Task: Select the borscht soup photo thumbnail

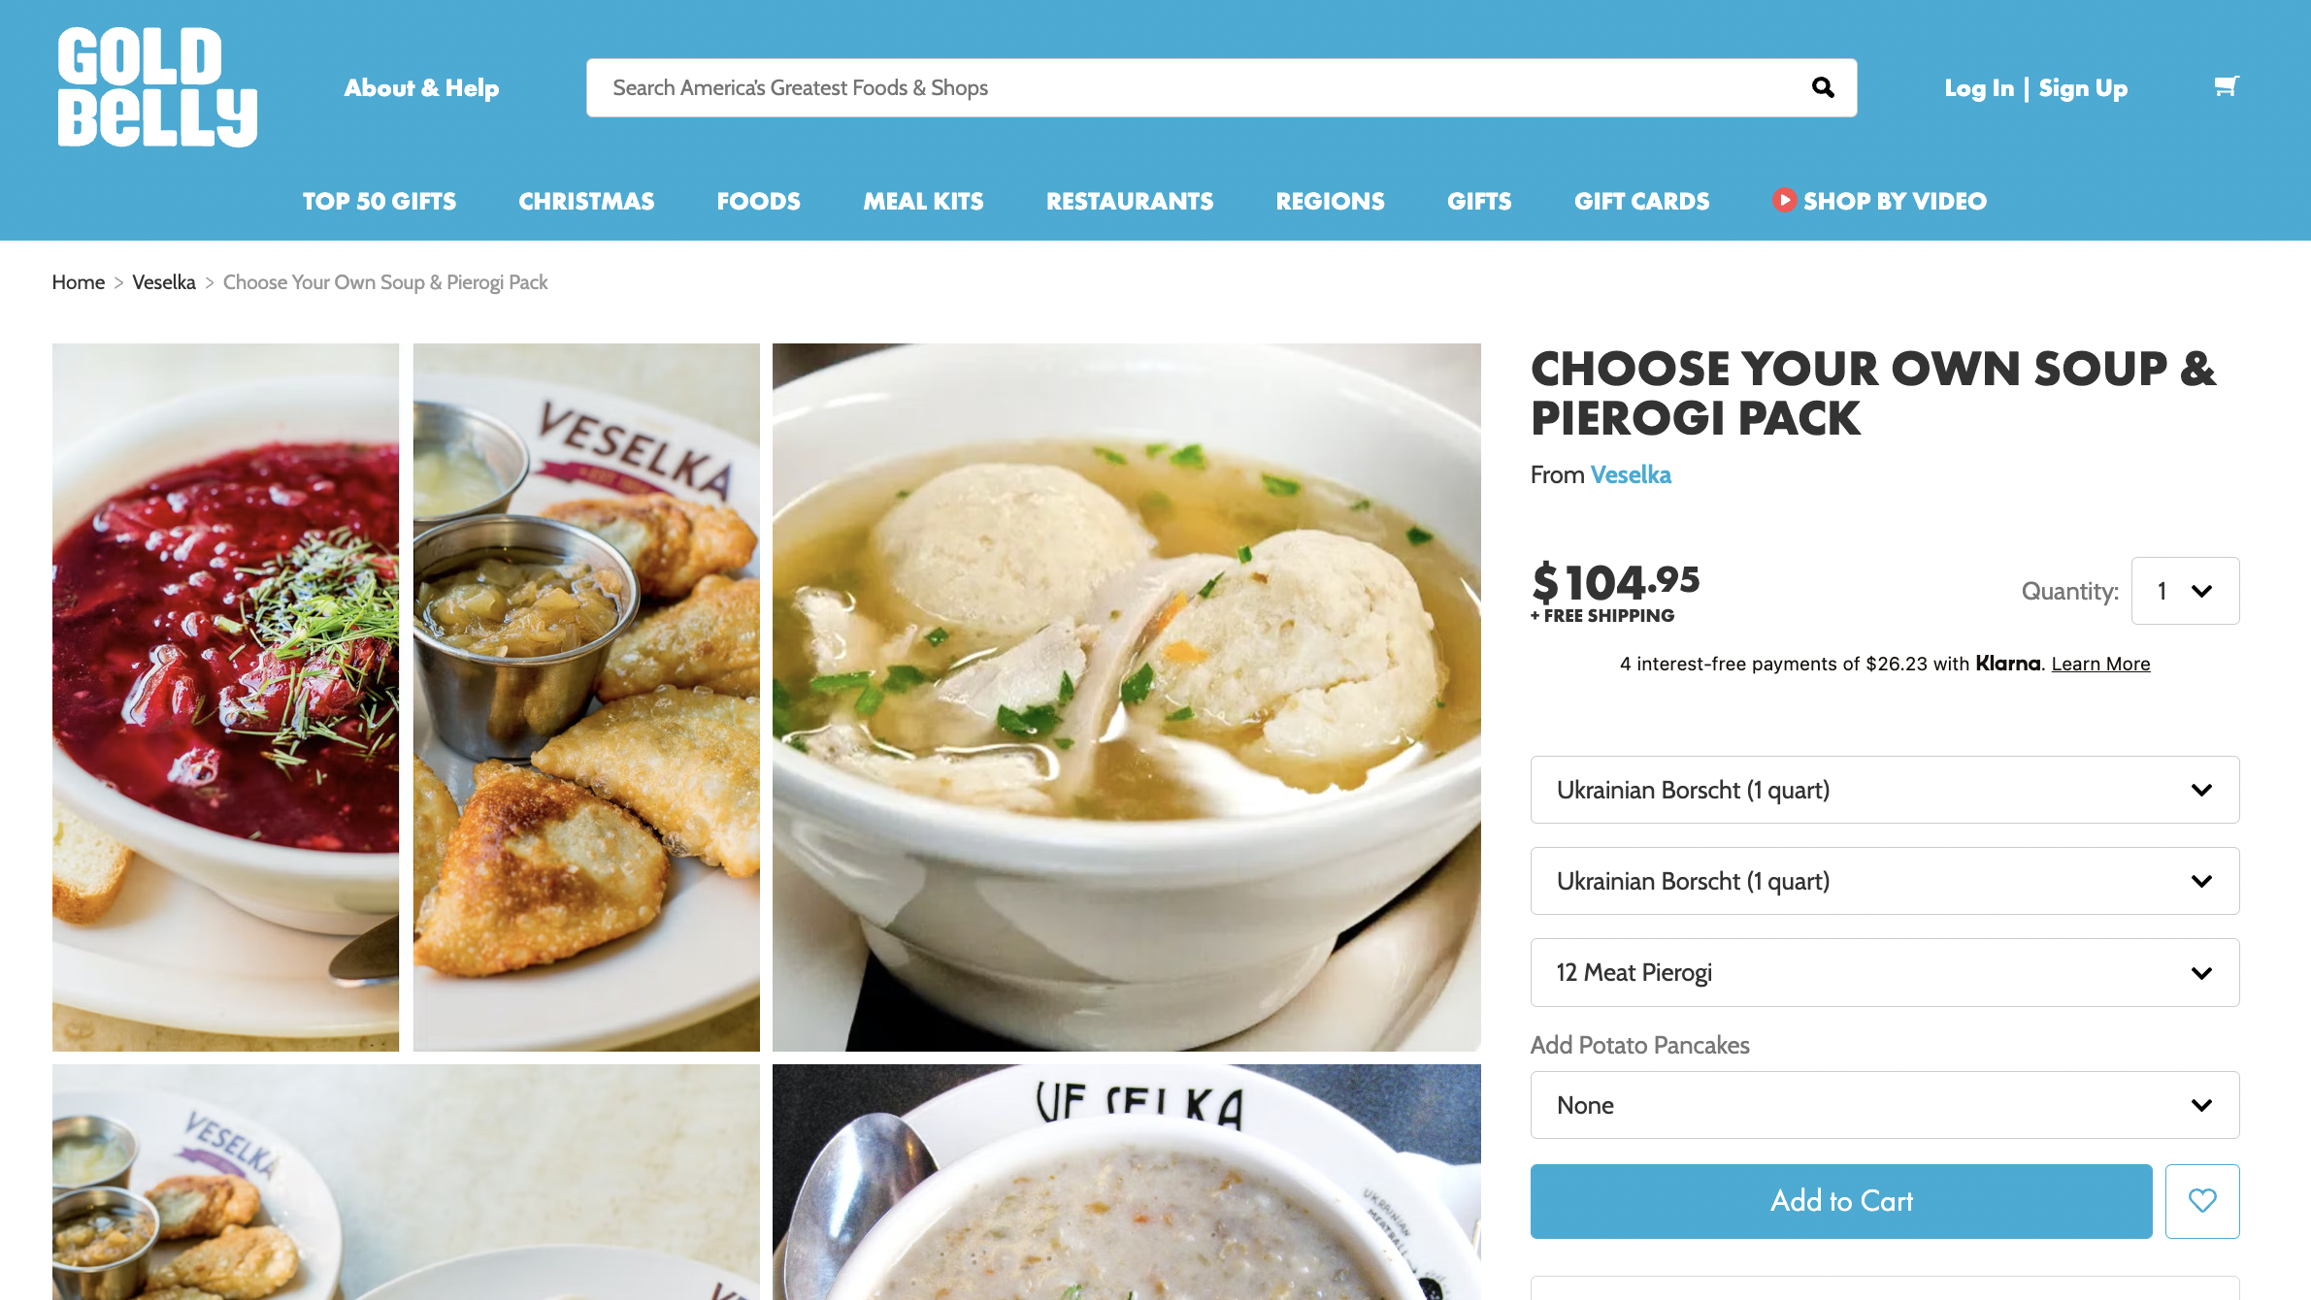Action: (x=225, y=698)
